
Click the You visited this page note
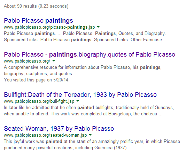37,80
